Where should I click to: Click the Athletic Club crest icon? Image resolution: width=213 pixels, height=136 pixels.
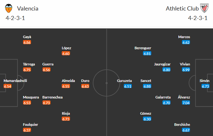204,8
